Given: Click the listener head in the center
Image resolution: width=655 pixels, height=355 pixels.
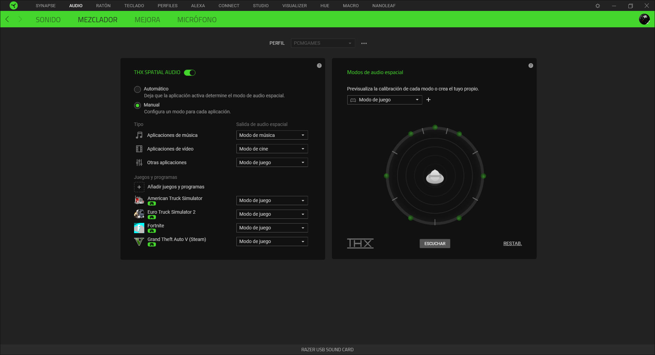Looking at the screenshot, I should 435,176.
